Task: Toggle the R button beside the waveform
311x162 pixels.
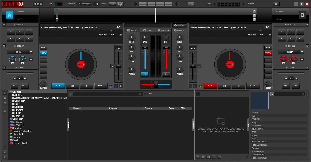Action: click(x=254, y=19)
